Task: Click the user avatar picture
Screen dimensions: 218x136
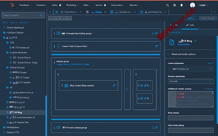Action: coord(192,5)
